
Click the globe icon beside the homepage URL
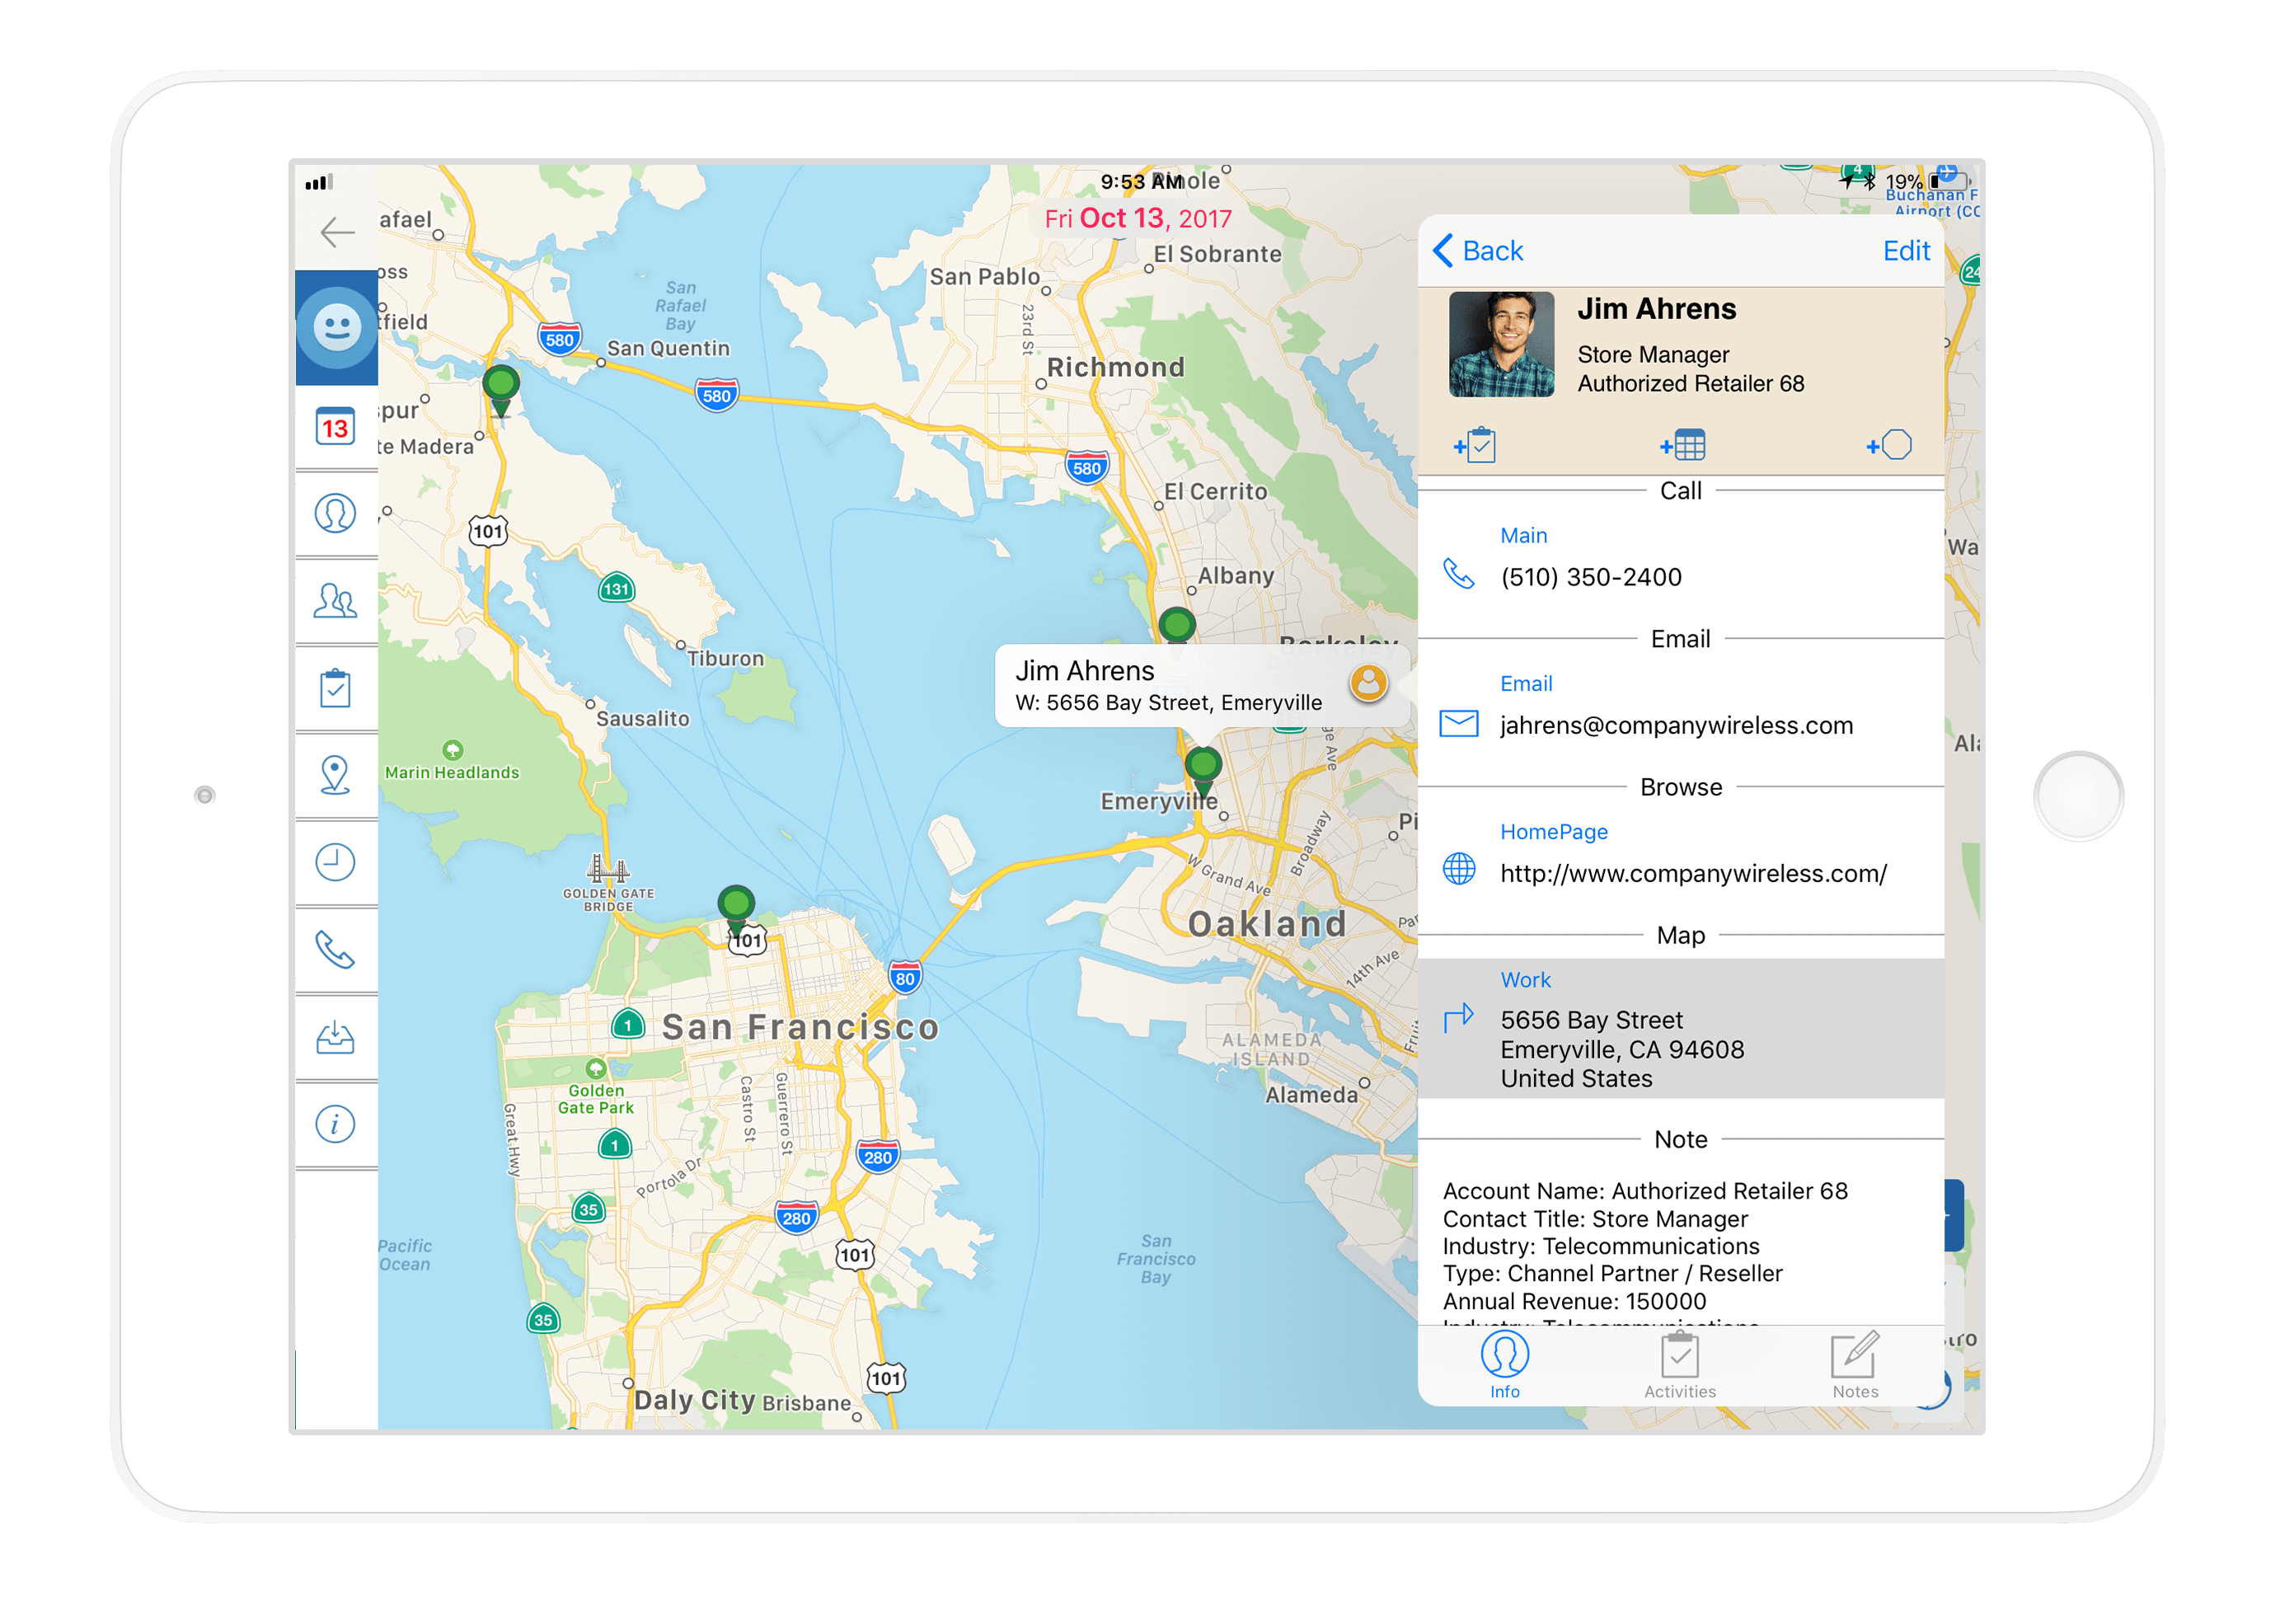click(1459, 869)
